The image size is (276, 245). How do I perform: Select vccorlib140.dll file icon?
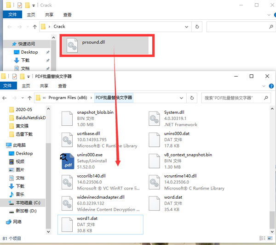click(67, 182)
